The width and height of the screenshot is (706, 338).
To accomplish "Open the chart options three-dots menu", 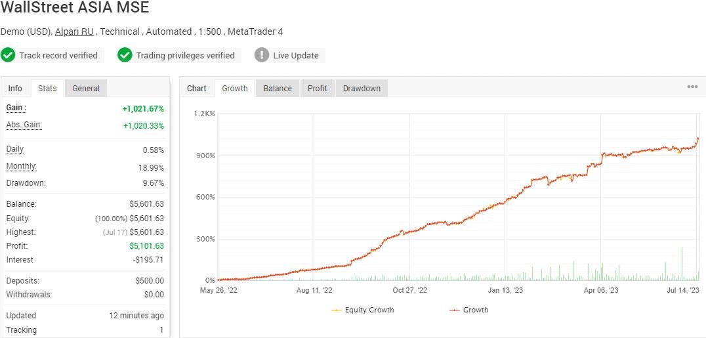I will (x=692, y=87).
